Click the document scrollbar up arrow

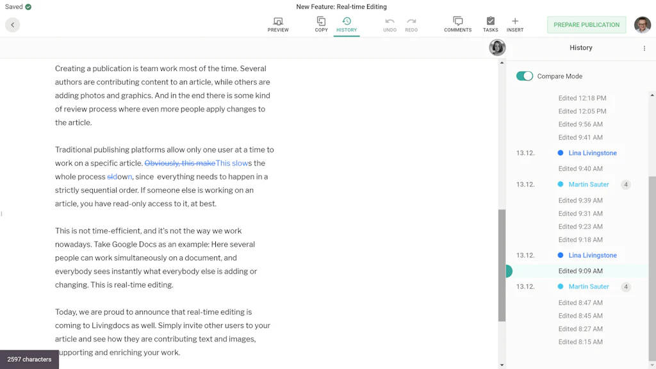coord(502,63)
